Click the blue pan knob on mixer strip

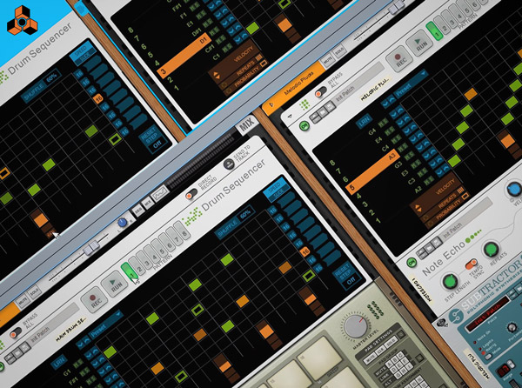click(x=122, y=223)
